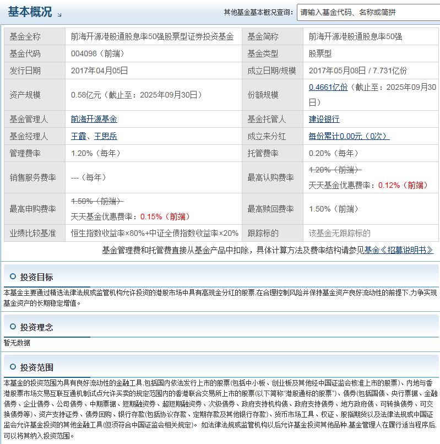
Task: Click the small arrow icon beside 基本概况
Action: (59, 15)
